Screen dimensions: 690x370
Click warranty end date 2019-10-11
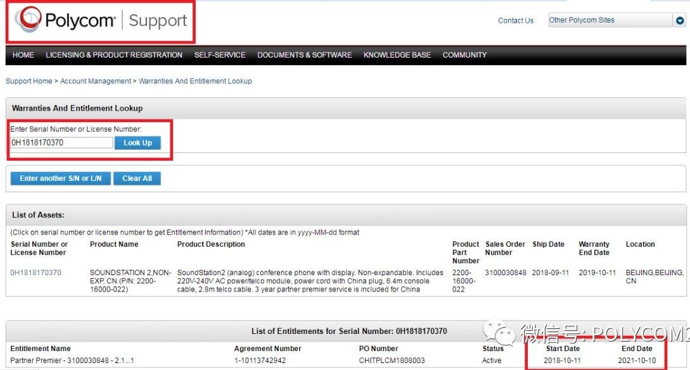[x=597, y=273]
